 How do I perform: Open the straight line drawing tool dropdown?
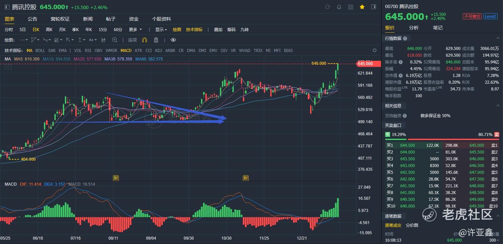pyautogui.click(x=24, y=40)
